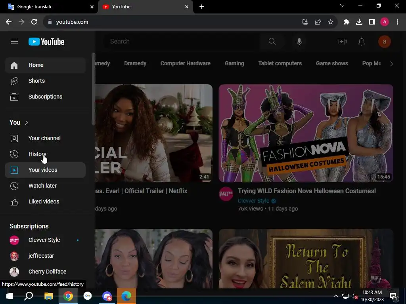Open Your channel in sidebar
The height and width of the screenshot is (304, 406).
click(45, 138)
